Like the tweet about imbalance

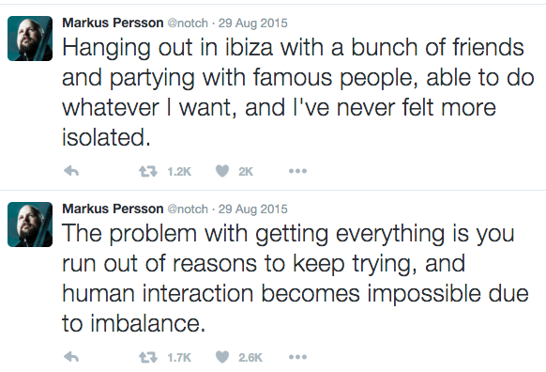tap(222, 357)
